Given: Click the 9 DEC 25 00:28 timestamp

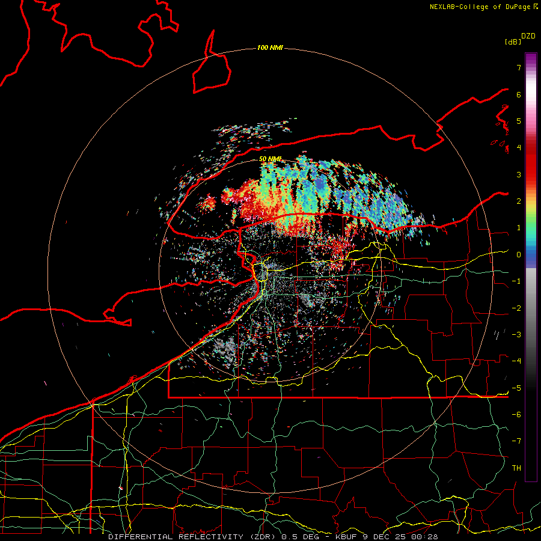Looking at the screenshot, I should 400,537.
